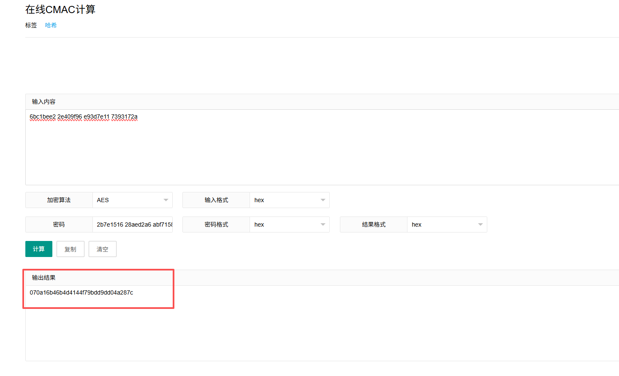Select the 标签 tab
This screenshot has width=619, height=376.
[31, 25]
